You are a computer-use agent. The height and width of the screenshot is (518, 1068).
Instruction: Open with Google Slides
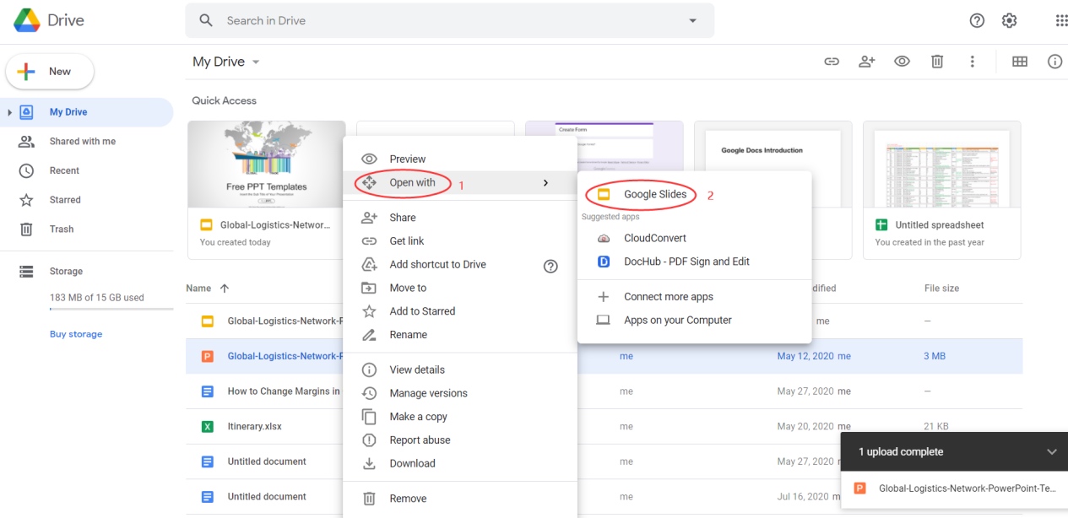coord(694,195)
